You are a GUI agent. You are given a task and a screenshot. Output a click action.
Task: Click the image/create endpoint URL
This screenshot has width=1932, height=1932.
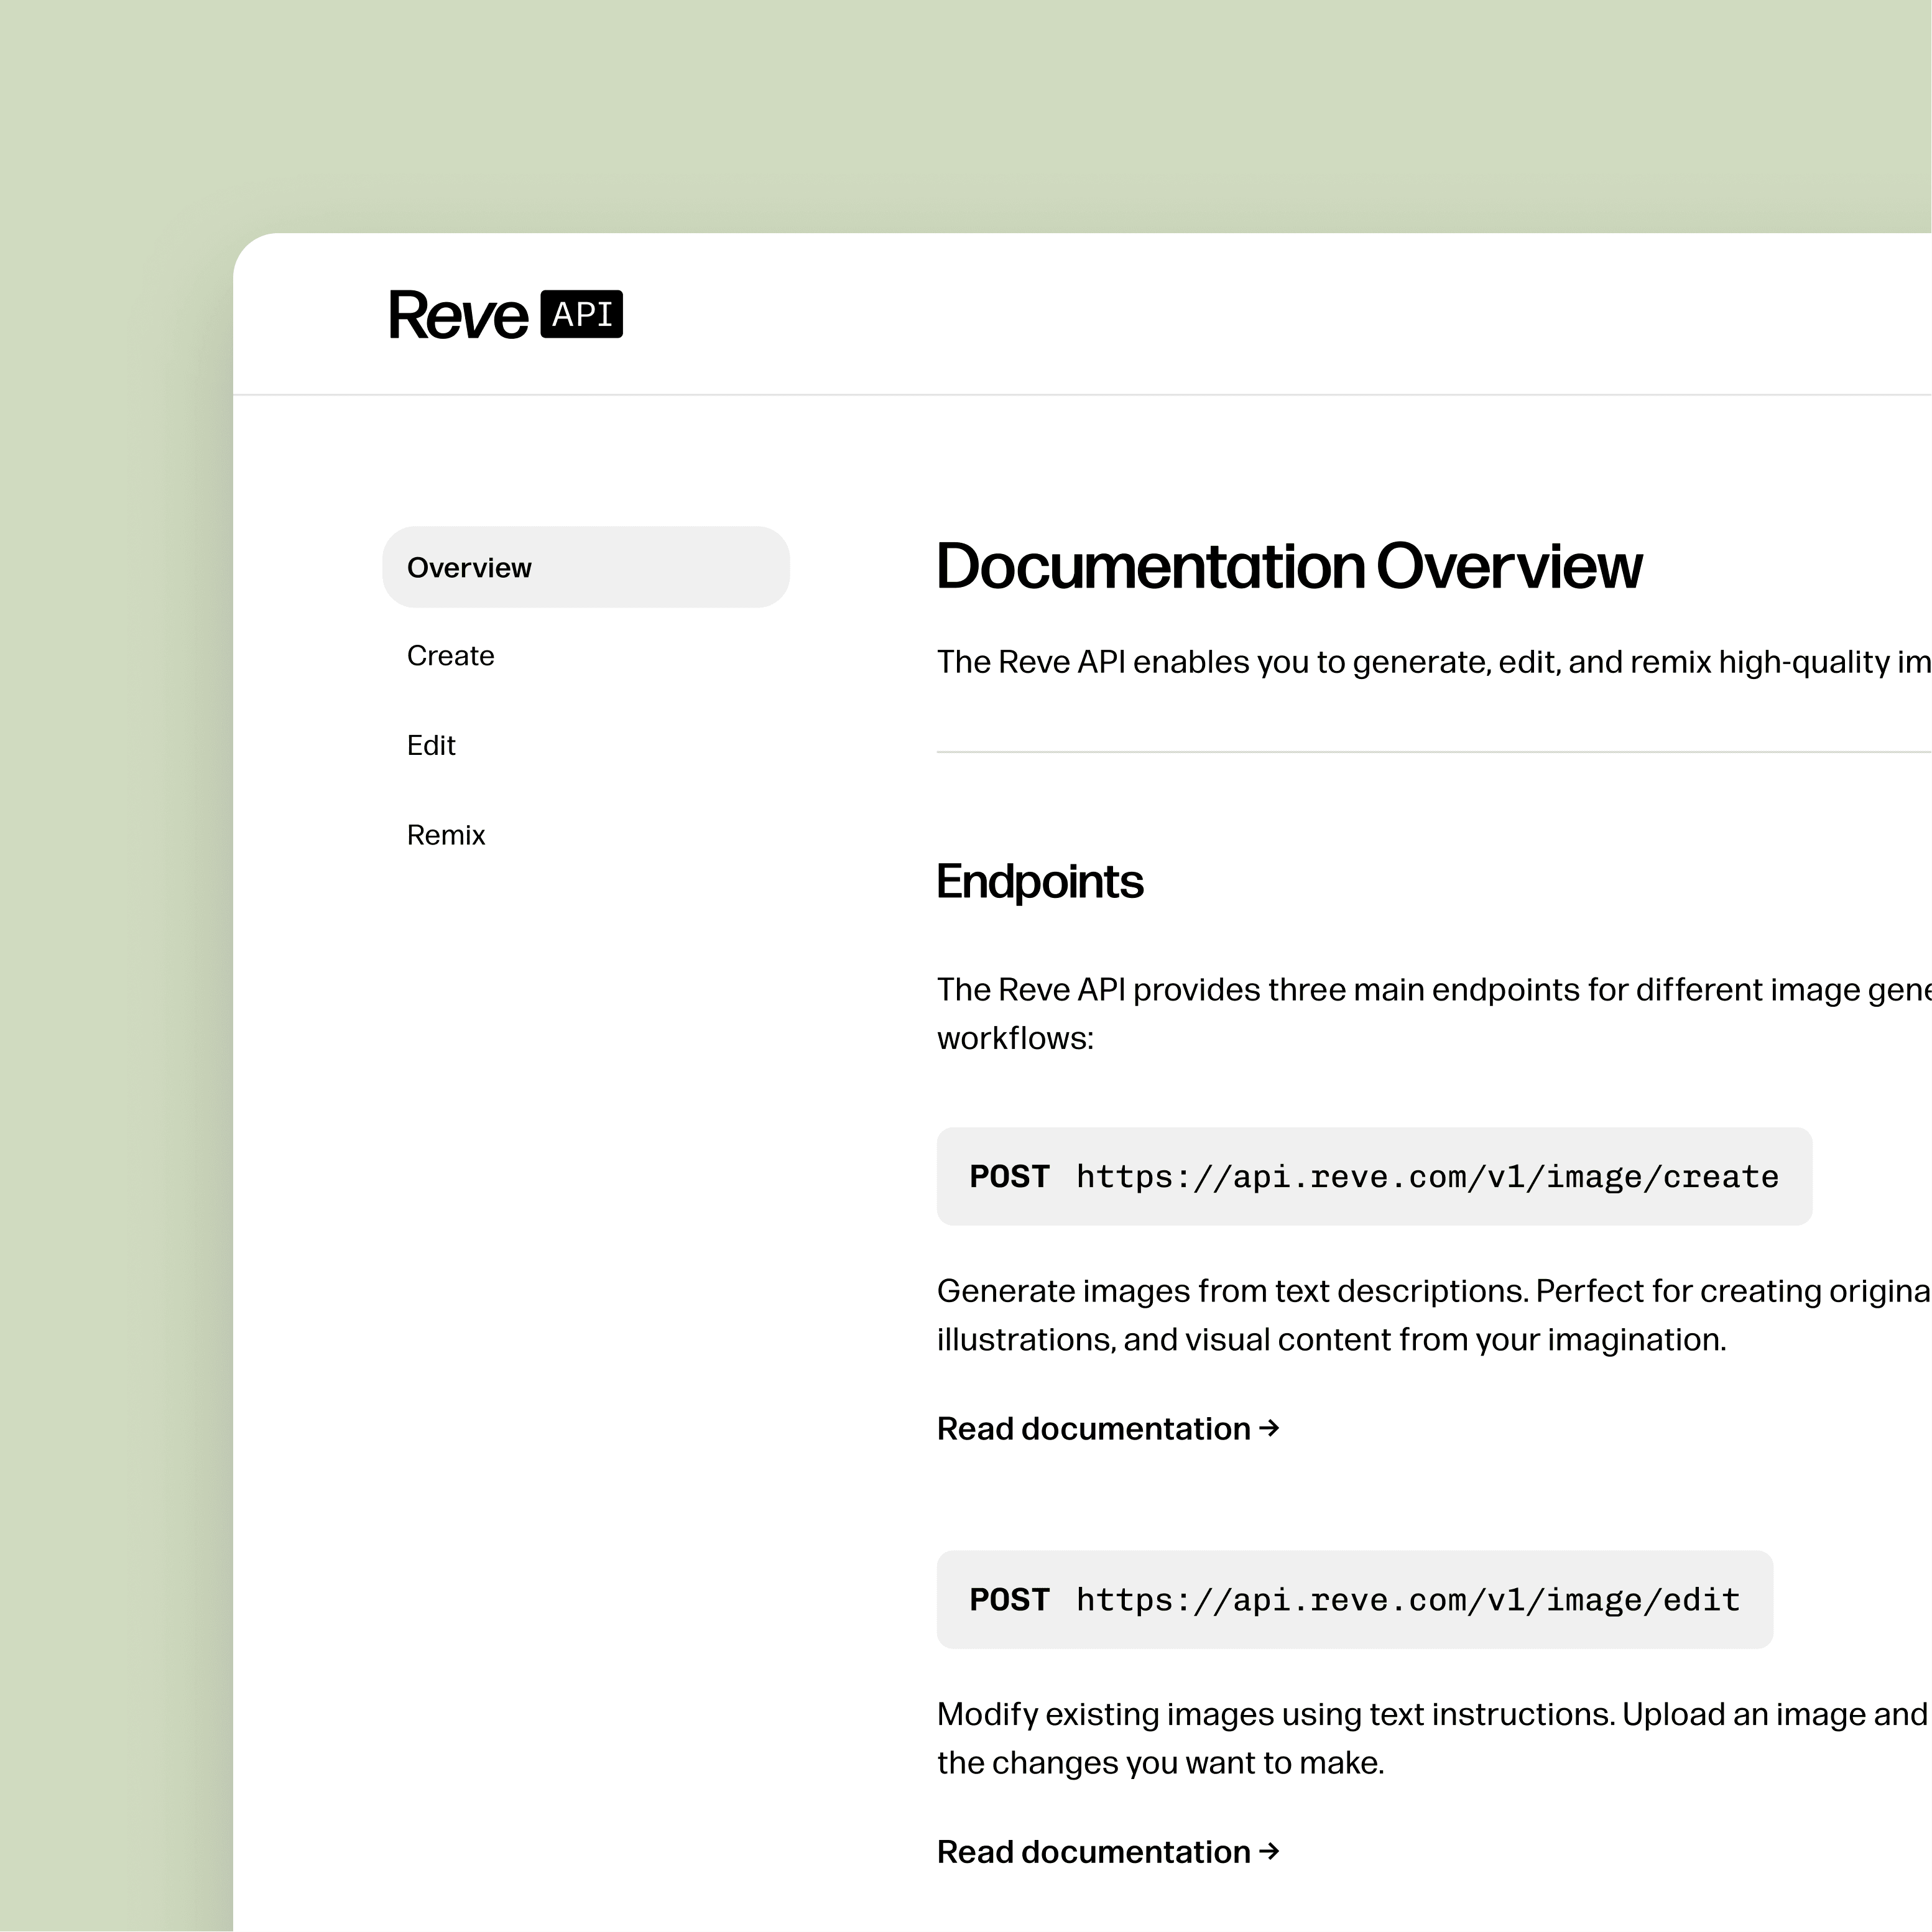[1427, 1177]
